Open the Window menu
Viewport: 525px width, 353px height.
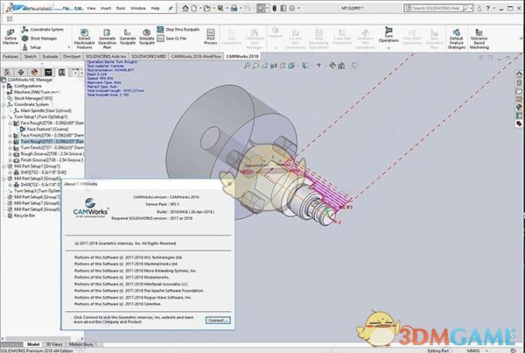[138, 8]
